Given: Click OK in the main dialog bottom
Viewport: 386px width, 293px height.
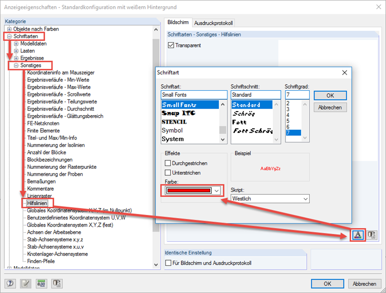Looking at the screenshot, I should 328,284.
